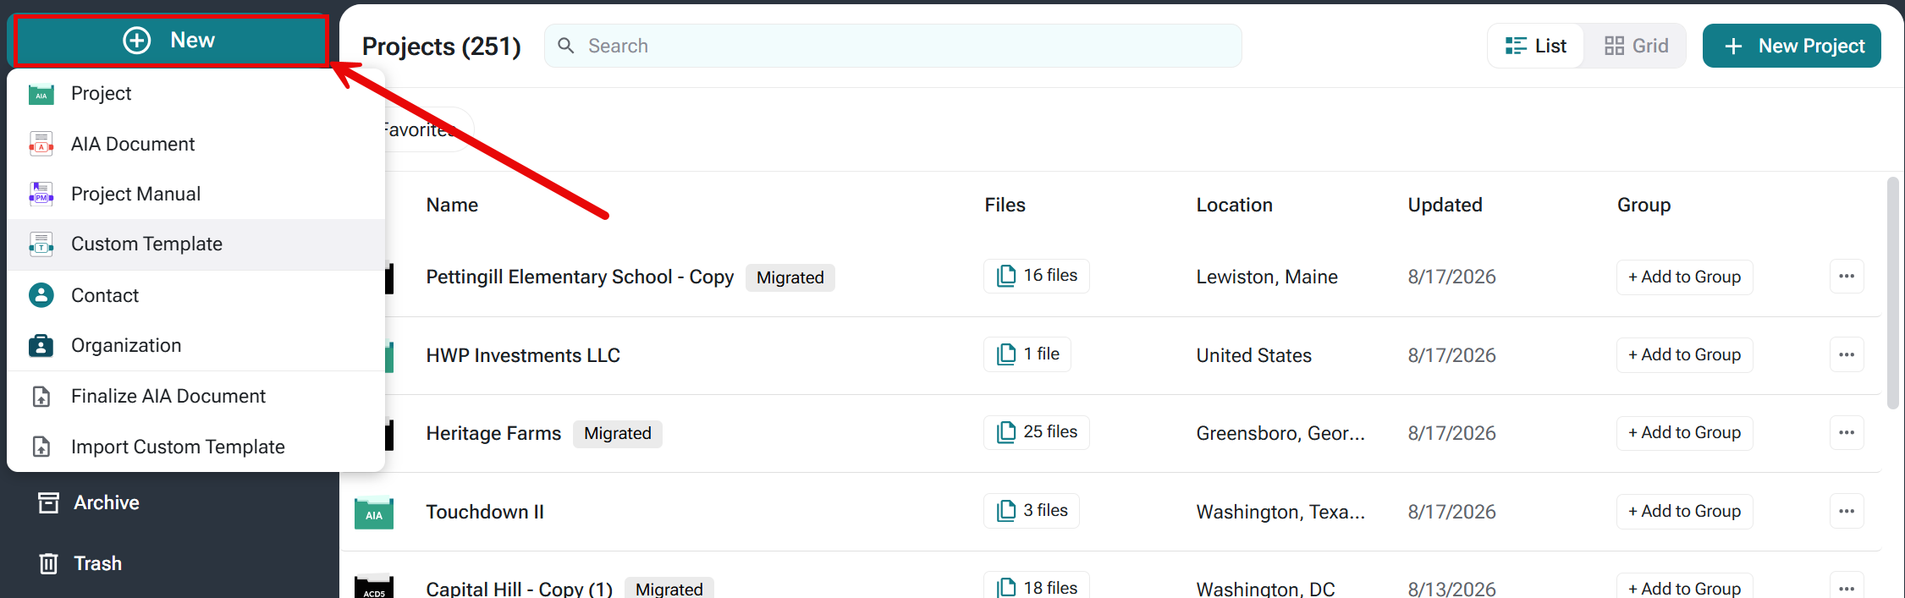Click Lewiston, Maine location cell
Screen dimensions: 1905x598
coord(1267,277)
